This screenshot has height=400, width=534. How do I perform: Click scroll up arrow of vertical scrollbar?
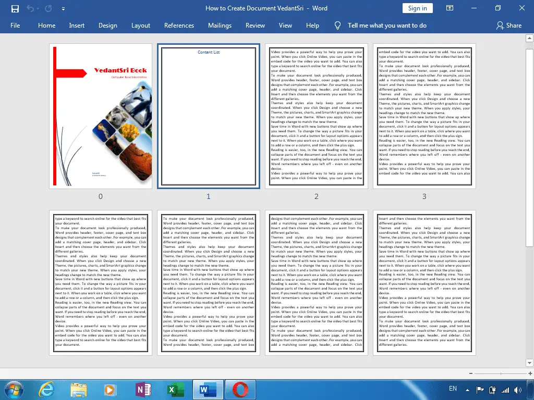coord(530,38)
